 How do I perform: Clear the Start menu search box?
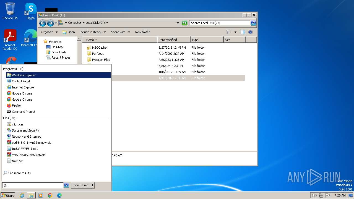(x=66, y=185)
